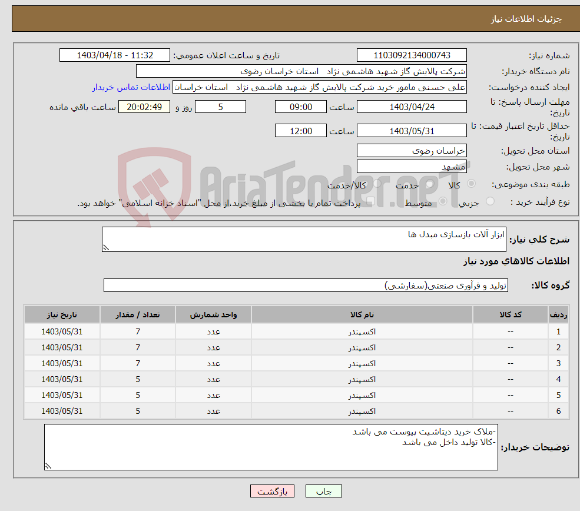Click اکسپندر in row 6
The width and height of the screenshot is (580, 511).
coord(362,411)
